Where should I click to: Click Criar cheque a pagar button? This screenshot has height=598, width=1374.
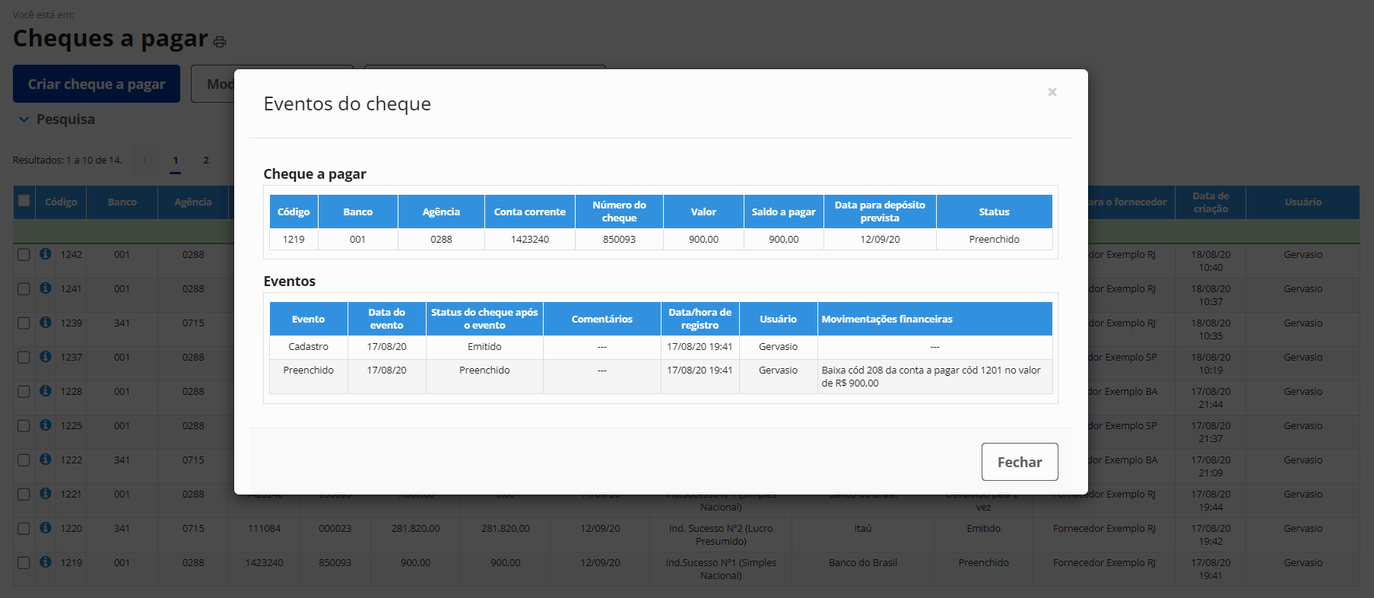point(97,84)
